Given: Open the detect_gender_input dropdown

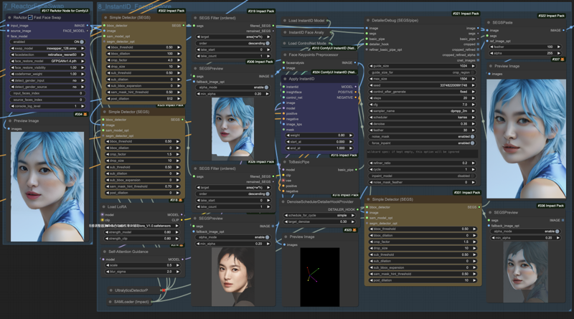Looking at the screenshot, I should coord(47,80).
